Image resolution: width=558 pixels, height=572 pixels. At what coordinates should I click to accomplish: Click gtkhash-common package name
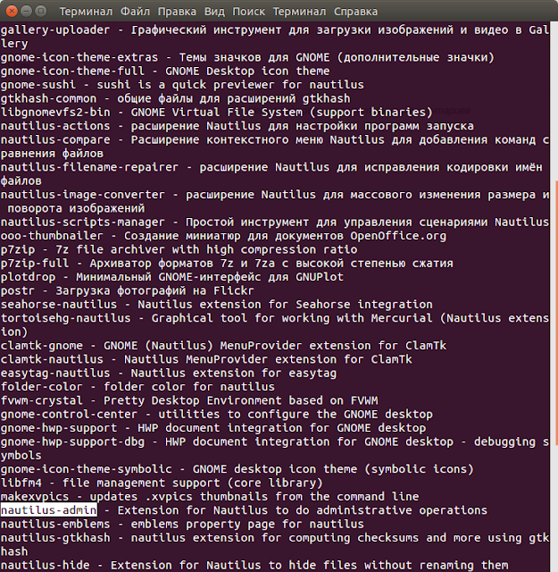point(48,98)
